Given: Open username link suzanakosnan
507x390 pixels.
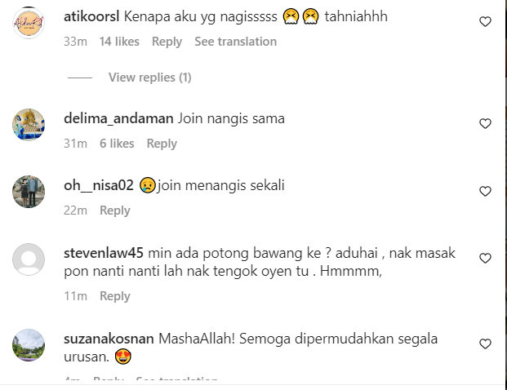Looking at the screenshot, I should [109, 339].
